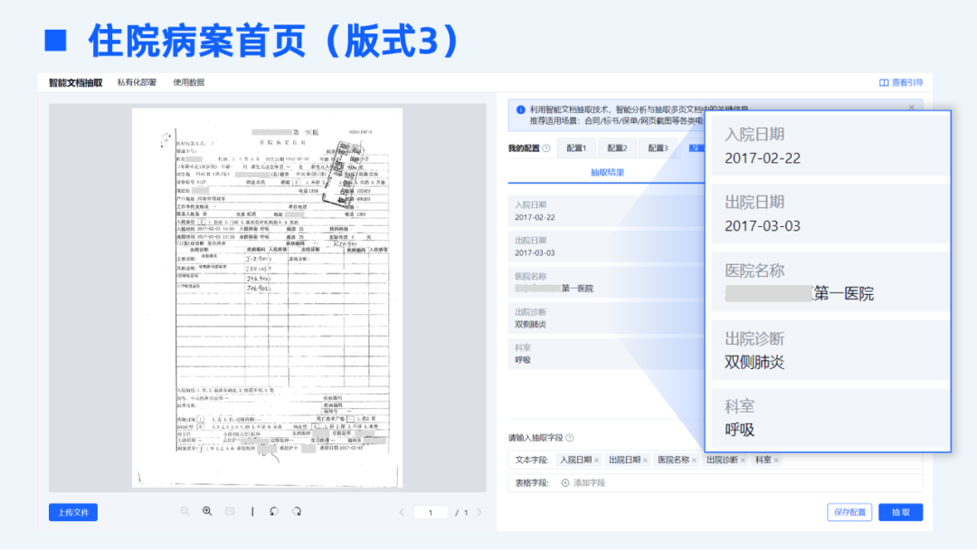Select the 配置1 configuration tab

point(576,148)
